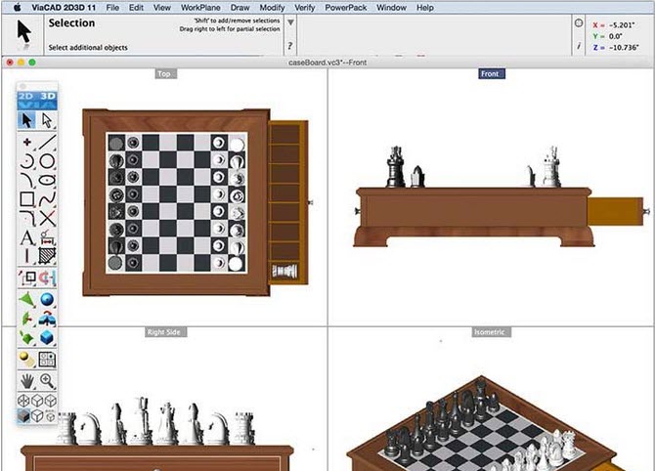
Task: Open the View menu
Action: pos(161,8)
